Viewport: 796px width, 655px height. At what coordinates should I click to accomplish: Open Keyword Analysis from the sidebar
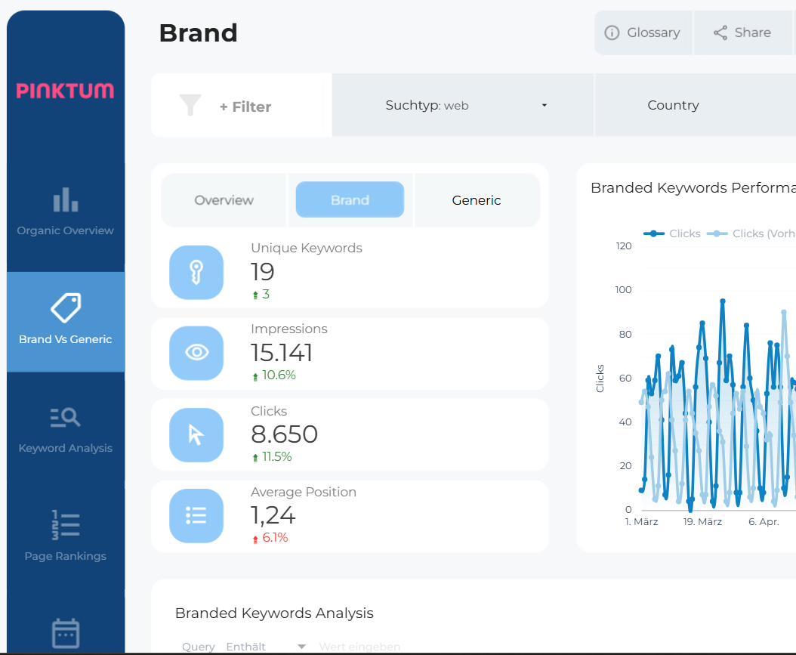tap(65, 431)
